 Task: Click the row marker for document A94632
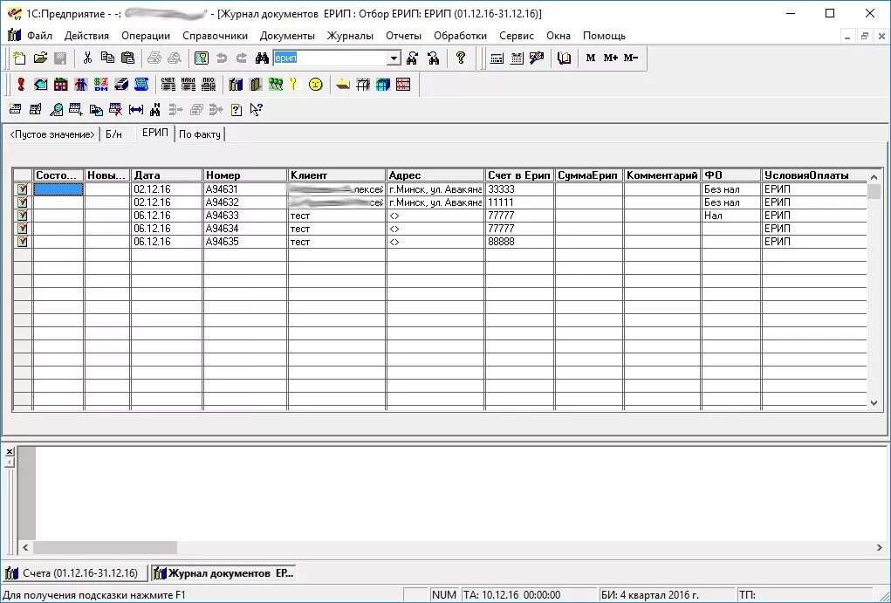[x=22, y=202]
